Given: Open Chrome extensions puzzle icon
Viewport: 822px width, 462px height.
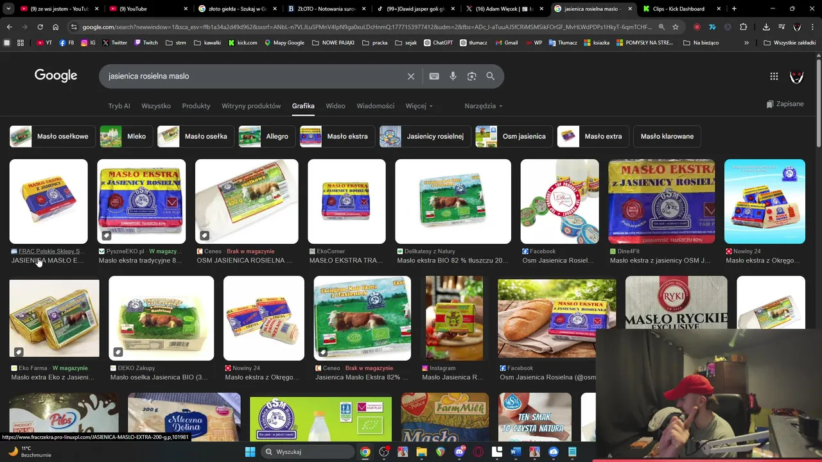Looking at the screenshot, I should click(x=743, y=27).
